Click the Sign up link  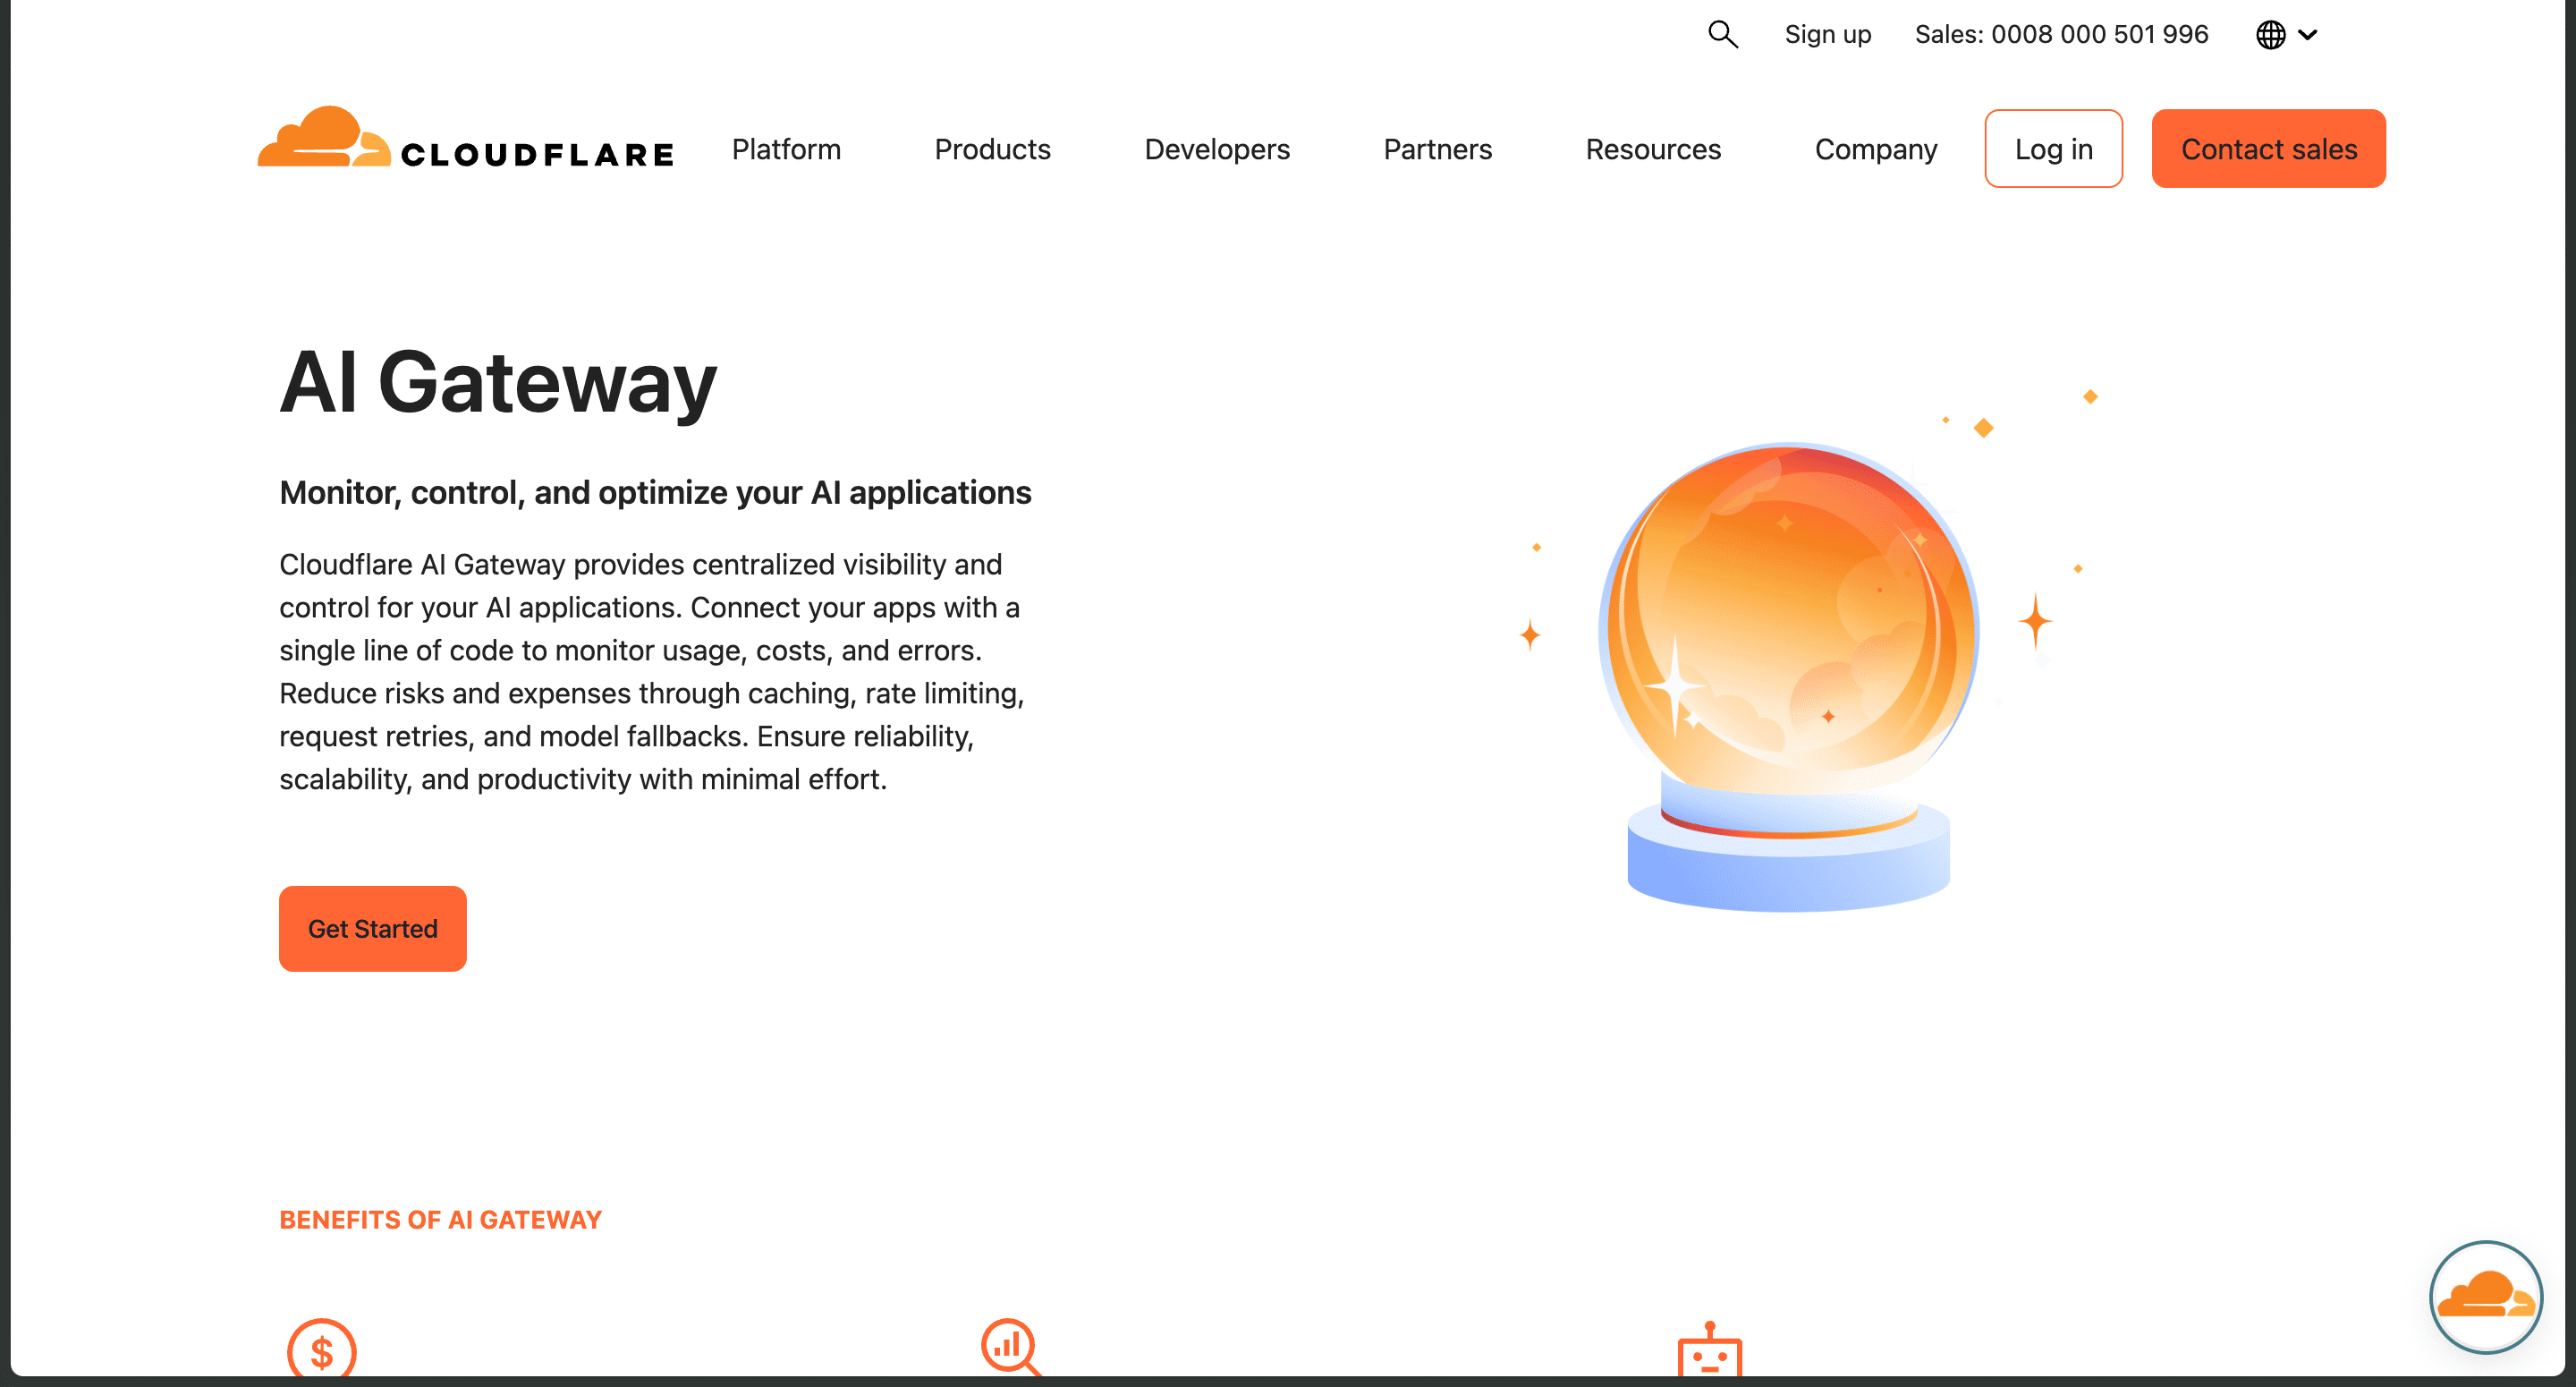[1827, 35]
